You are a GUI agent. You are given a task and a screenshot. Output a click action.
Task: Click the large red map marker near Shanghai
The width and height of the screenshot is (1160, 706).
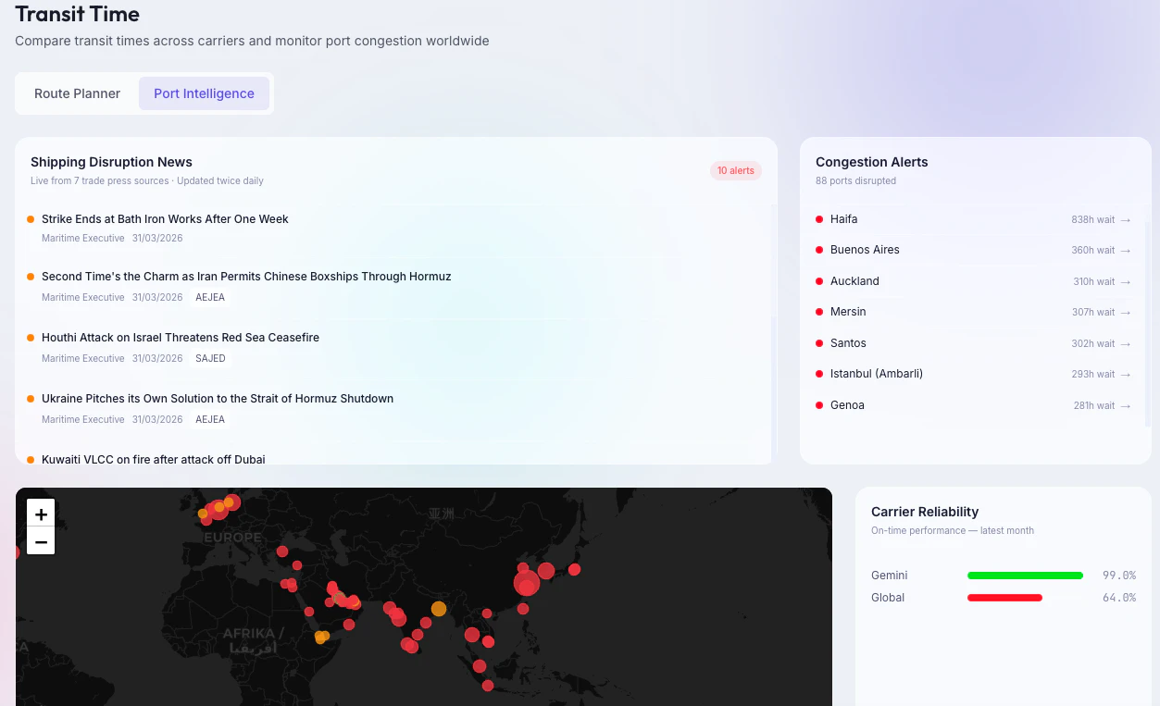point(527,583)
